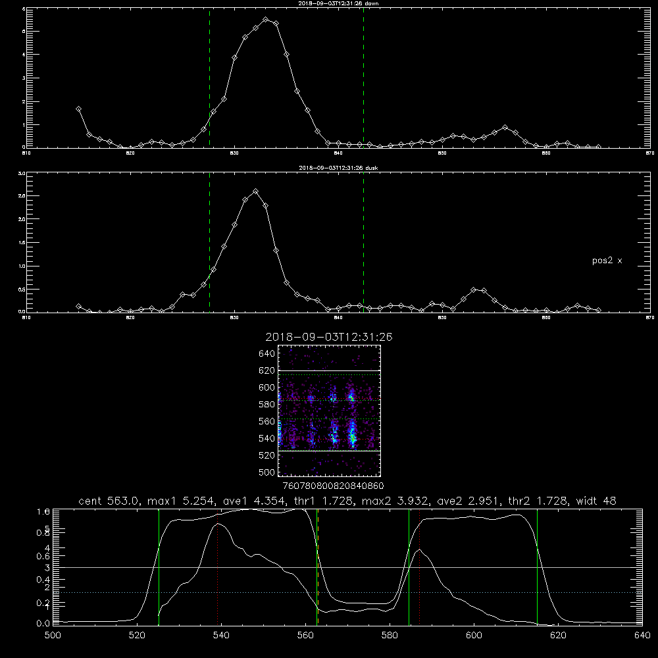Image resolution: width=658 pixels, height=658 pixels.
Task: Click the "1.6" label on bottom plot y-axis
Action: click(x=43, y=511)
